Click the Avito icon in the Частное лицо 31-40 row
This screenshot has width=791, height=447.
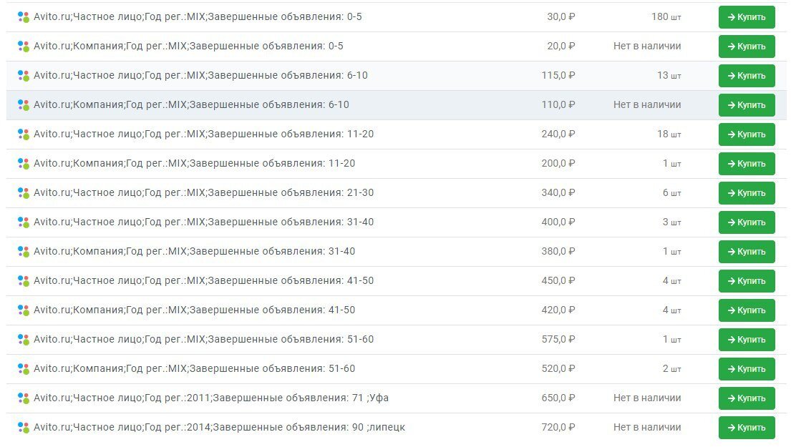tap(23, 222)
